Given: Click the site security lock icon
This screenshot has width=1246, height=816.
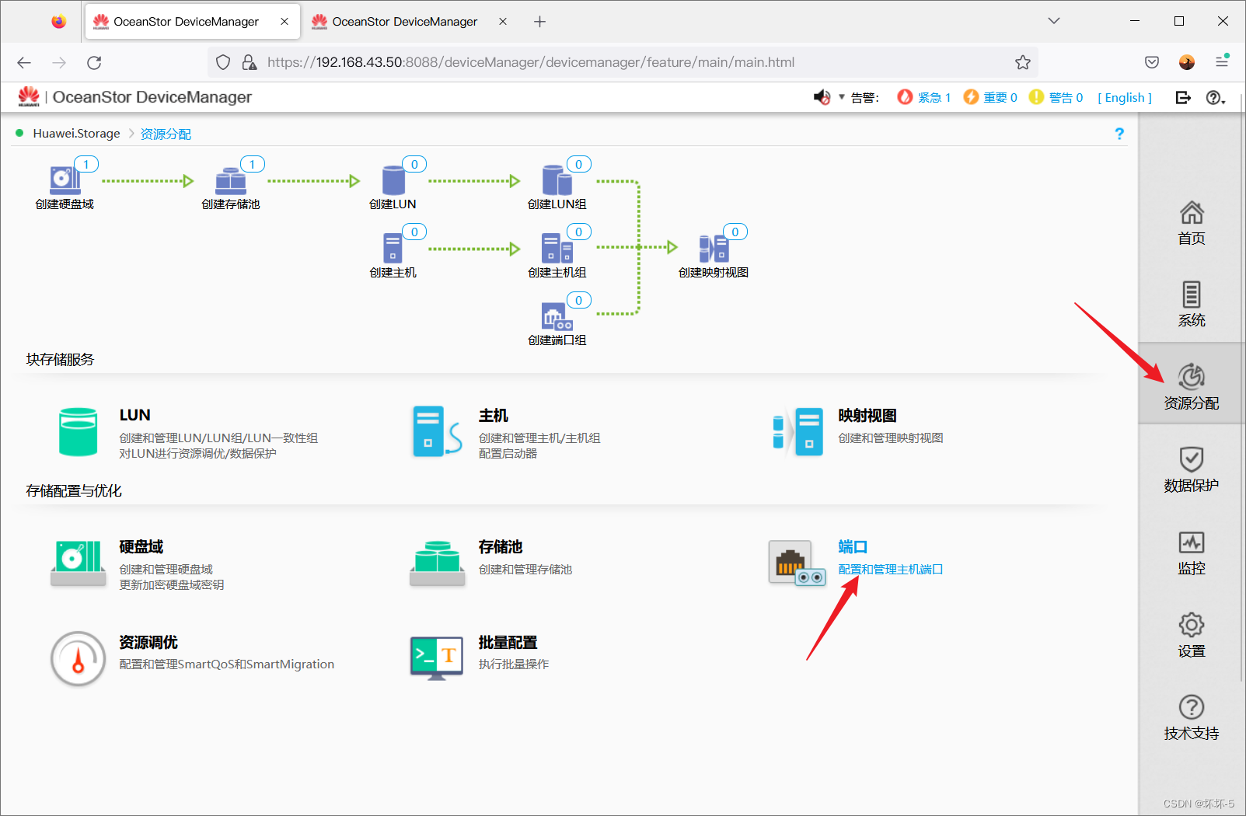Looking at the screenshot, I should 250,62.
